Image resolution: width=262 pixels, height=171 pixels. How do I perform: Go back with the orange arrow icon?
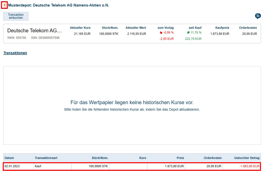coord(5,5)
